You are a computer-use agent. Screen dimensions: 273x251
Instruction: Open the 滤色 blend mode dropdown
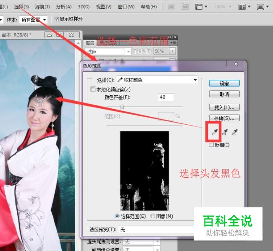tap(108, 52)
